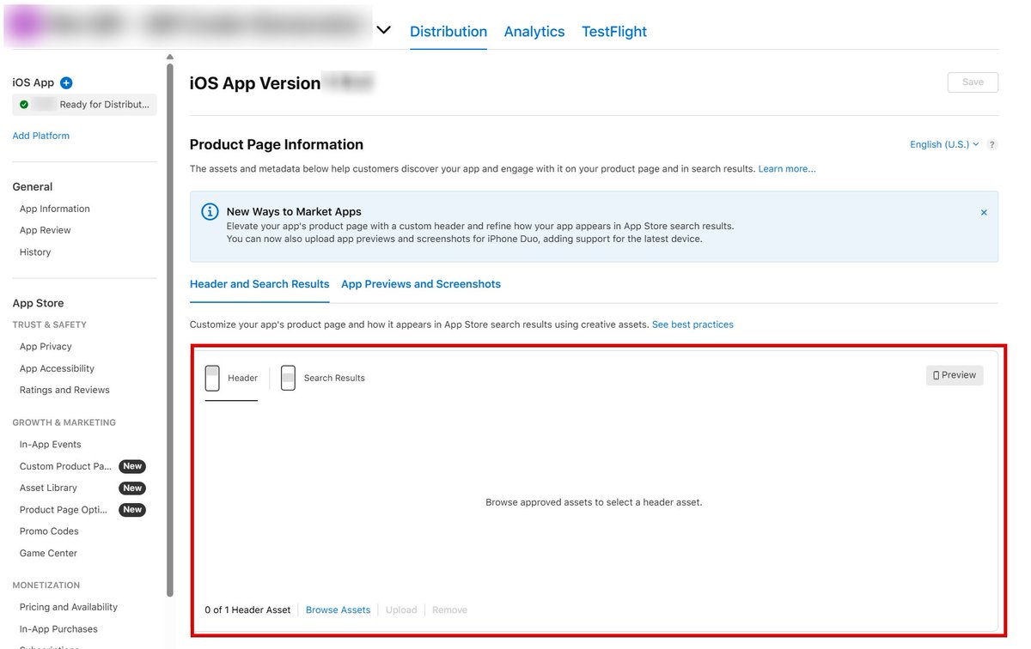Screen dimensions: 1031x649
Task: Click the blurred app icon at top left
Action: pos(24,25)
